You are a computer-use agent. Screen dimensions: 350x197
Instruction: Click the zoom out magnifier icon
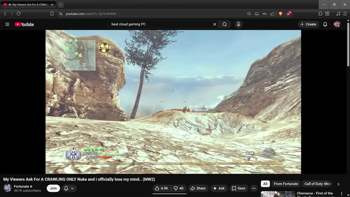(x=249, y=14)
